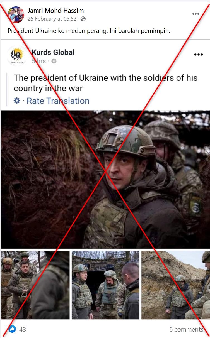Open the Jamri Mohd Hassim profile name
210x338 pixels.
(x=55, y=11)
